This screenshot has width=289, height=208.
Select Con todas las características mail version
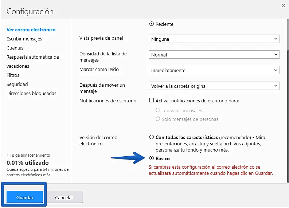pyautogui.click(x=152, y=137)
